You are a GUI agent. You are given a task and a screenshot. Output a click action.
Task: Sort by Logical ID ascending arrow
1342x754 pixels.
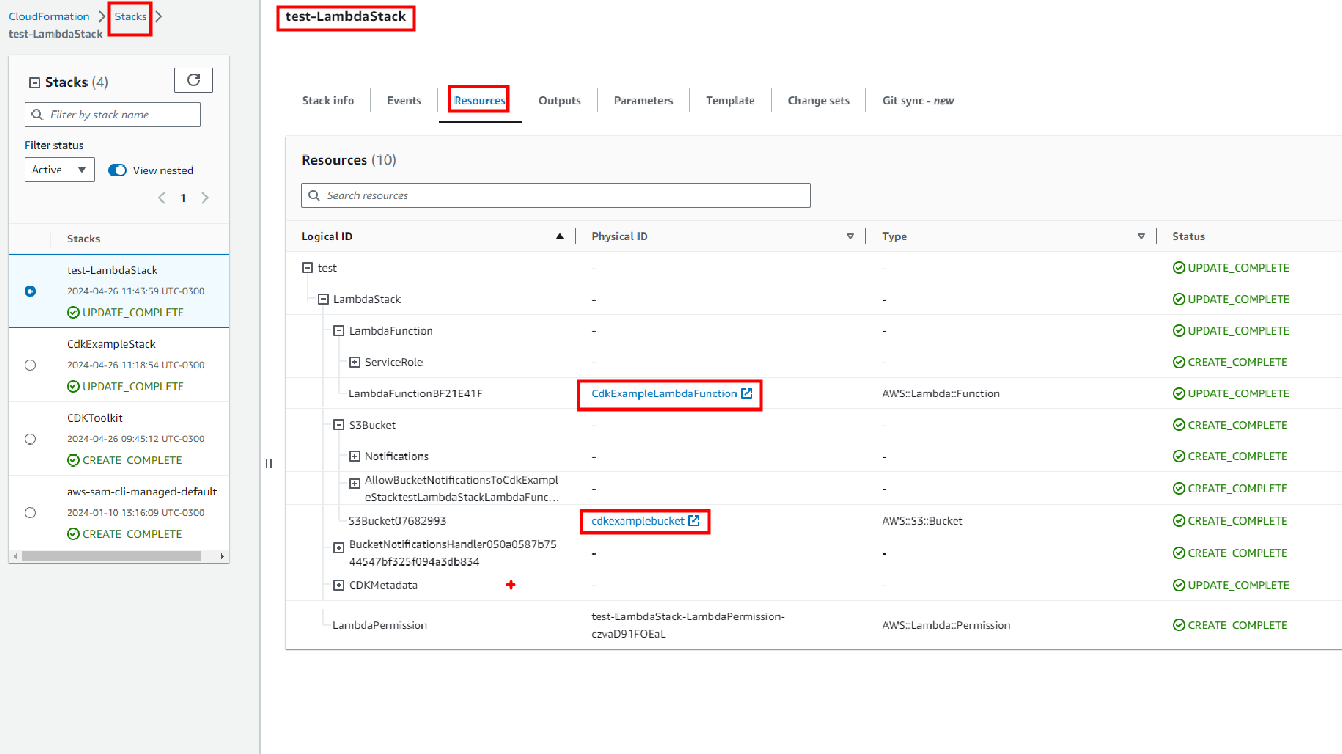(x=560, y=236)
